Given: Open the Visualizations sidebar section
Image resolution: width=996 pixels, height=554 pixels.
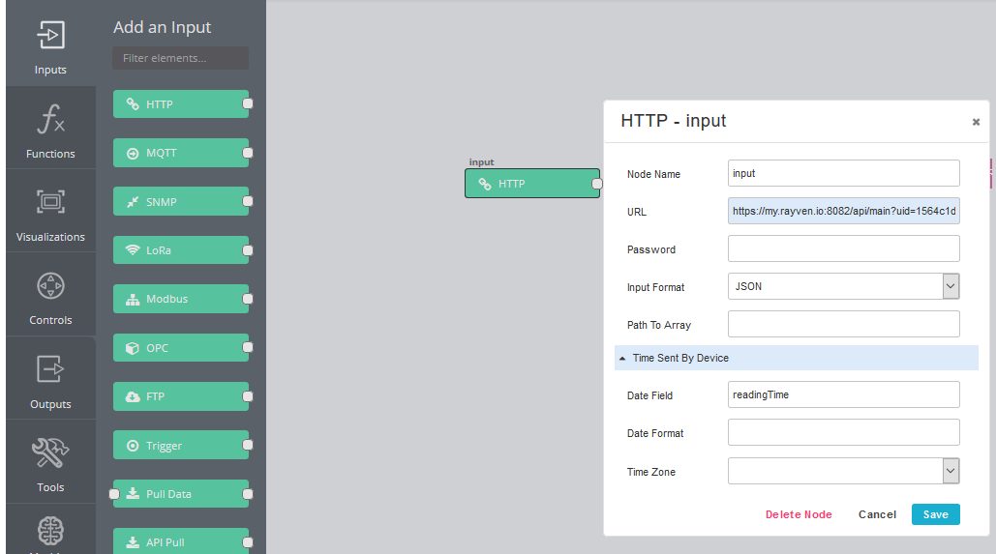Looking at the screenshot, I should pyautogui.click(x=50, y=211).
